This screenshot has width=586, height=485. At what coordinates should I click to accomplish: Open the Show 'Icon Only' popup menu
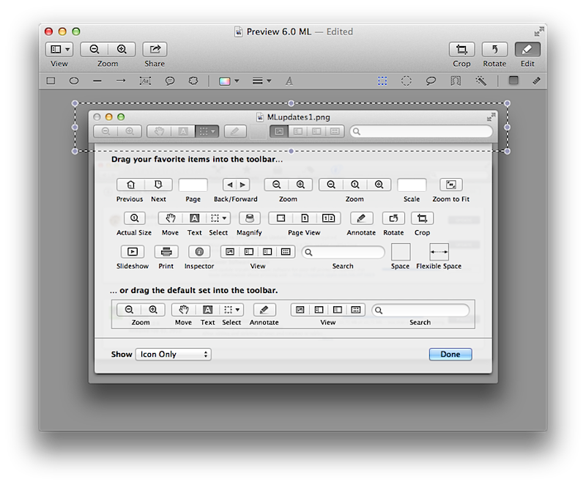[173, 355]
